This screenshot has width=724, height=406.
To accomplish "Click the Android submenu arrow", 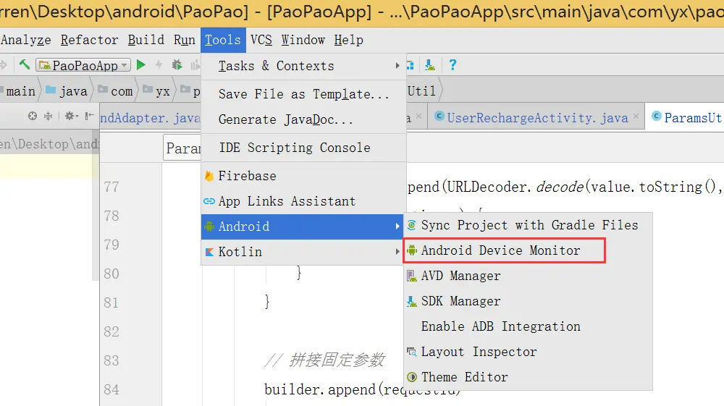I will click(397, 227).
